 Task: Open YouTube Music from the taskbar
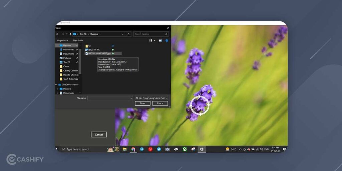click(x=150, y=149)
